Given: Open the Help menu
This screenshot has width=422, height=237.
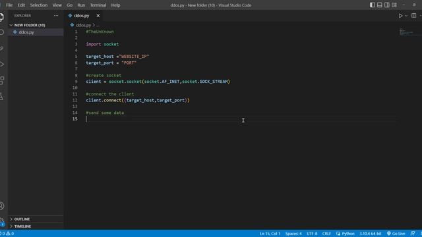Looking at the screenshot, I should coord(116,5).
